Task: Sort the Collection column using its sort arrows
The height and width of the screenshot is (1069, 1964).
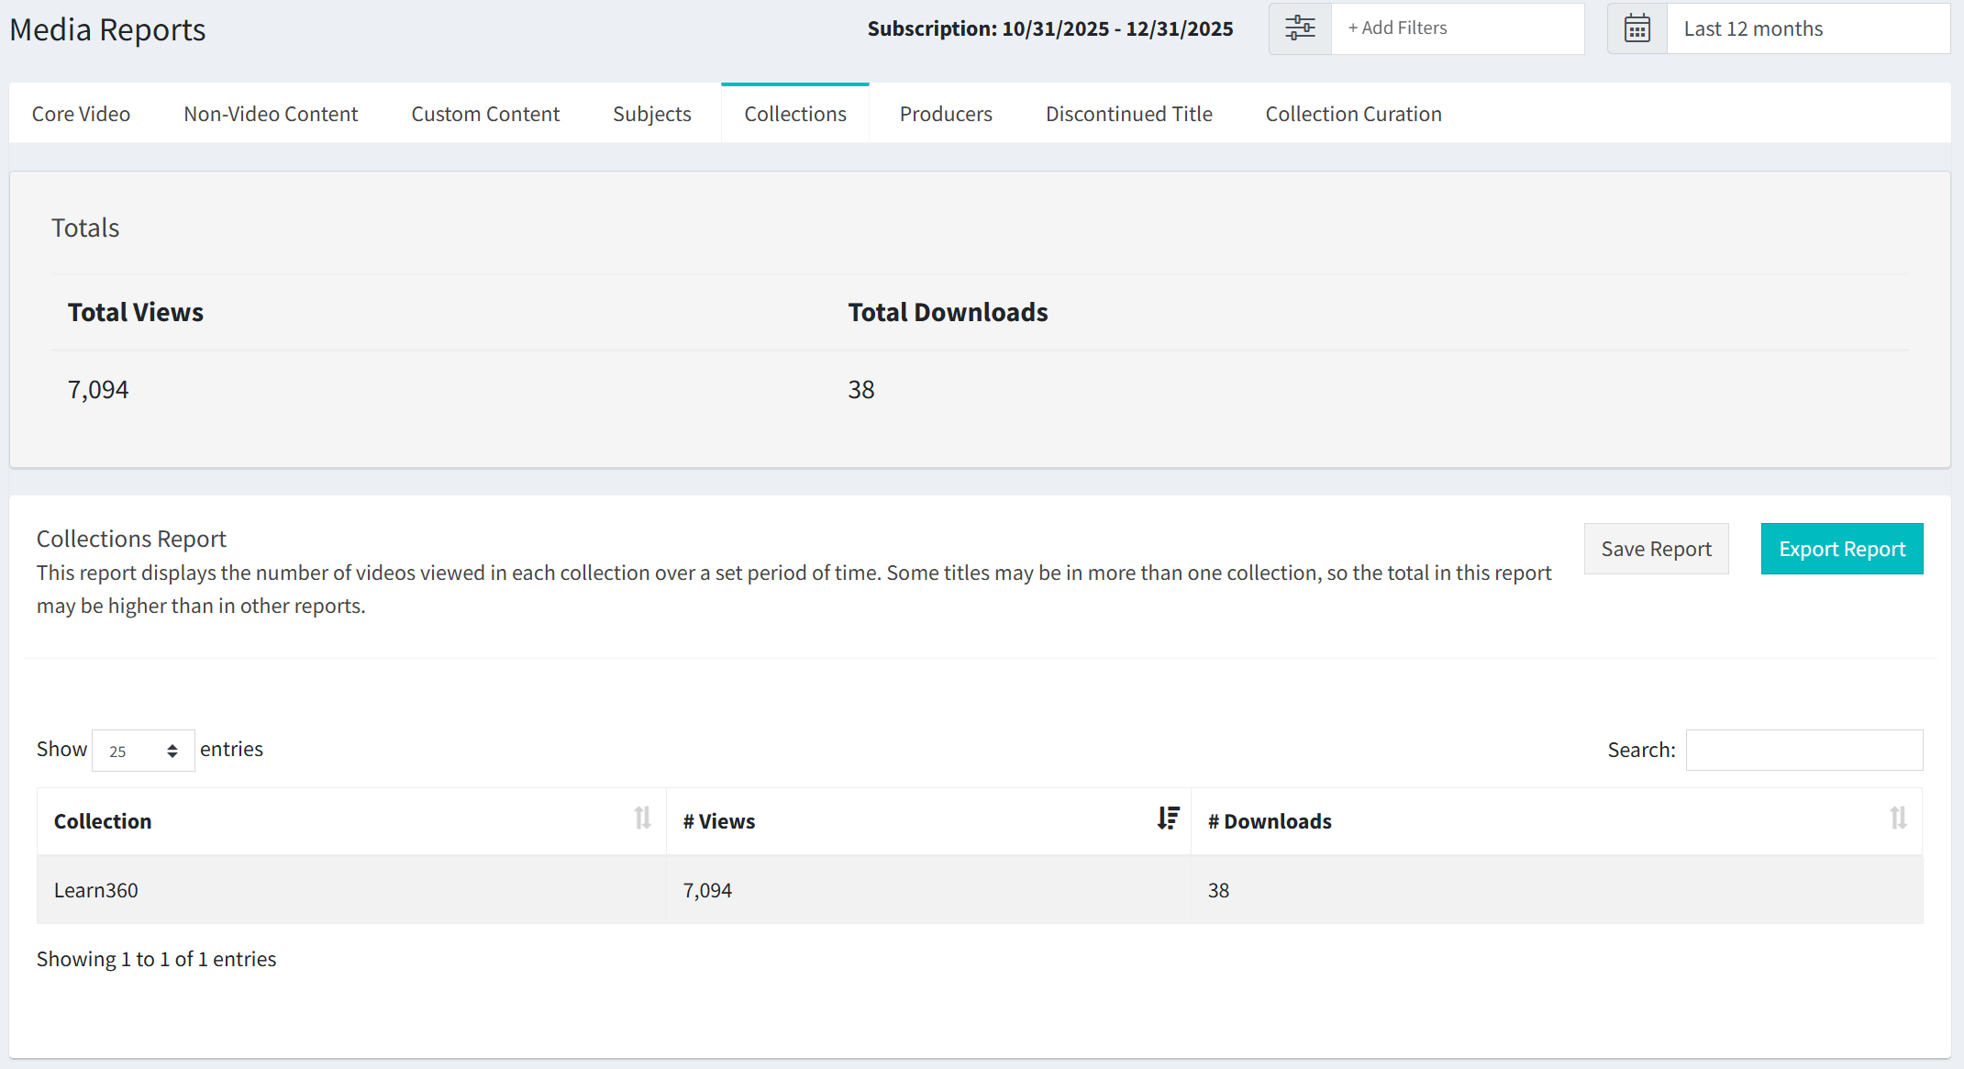Action: 642,819
